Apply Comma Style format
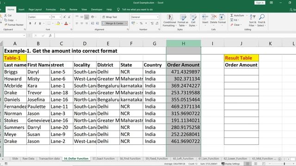 pos(146,24)
